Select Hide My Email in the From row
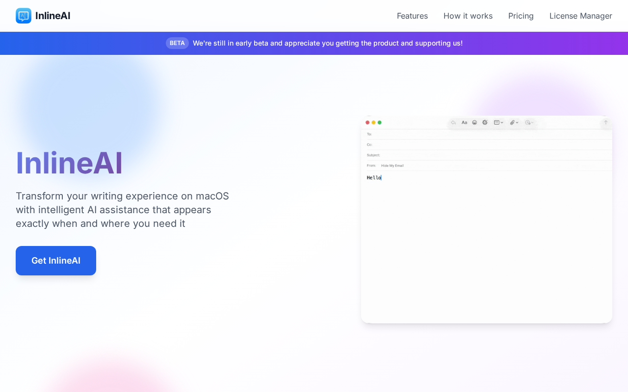The width and height of the screenshot is (628, 392). point(392,166)
